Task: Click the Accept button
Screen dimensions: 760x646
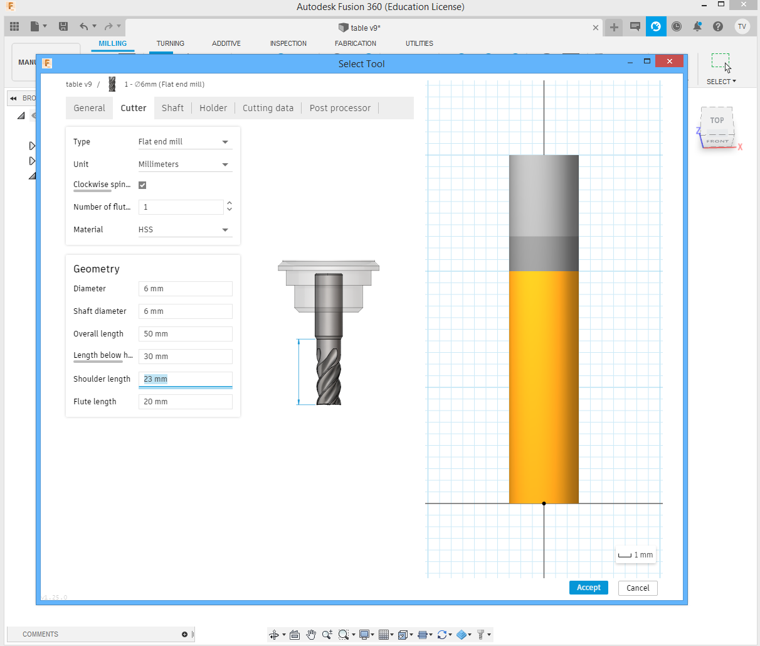Action: pyautogui.click(x=589, y=588)
